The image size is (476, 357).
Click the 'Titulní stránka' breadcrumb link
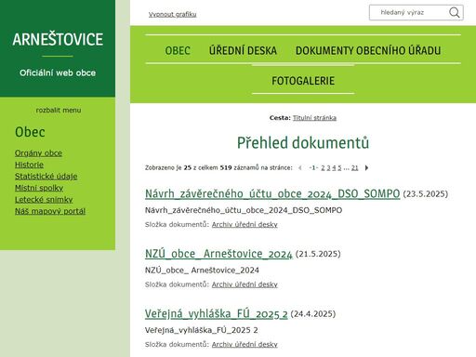pyautogui.click(x=314, y=118)
